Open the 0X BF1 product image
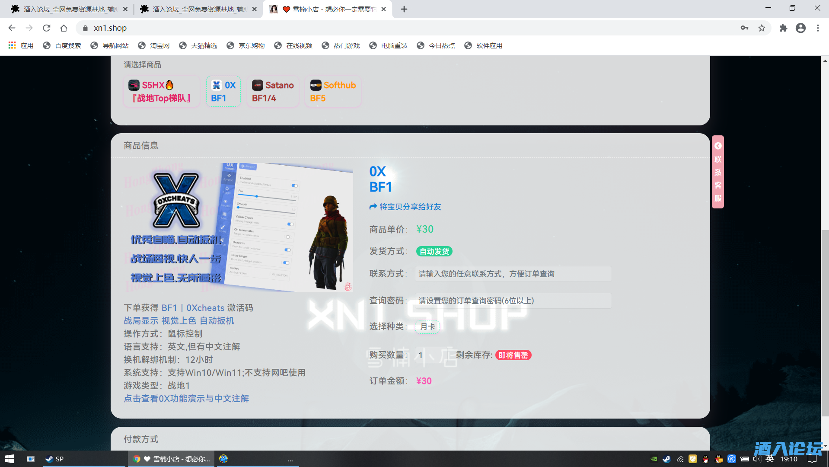The width and height of the screenshot is (829, 467). 239,227
